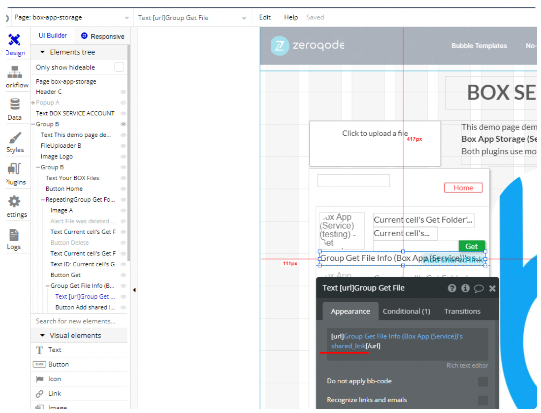This screenshot has width=541, height=413.
Task: Collapse RepeatingGroup Get Fo... tree node
Action: pyautogui.click(x=43, y=200)
